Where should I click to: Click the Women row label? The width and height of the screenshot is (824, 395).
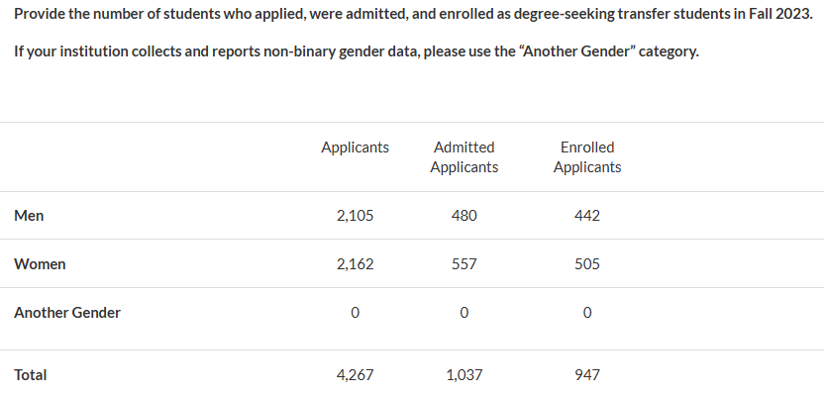[x=40, y=263]
